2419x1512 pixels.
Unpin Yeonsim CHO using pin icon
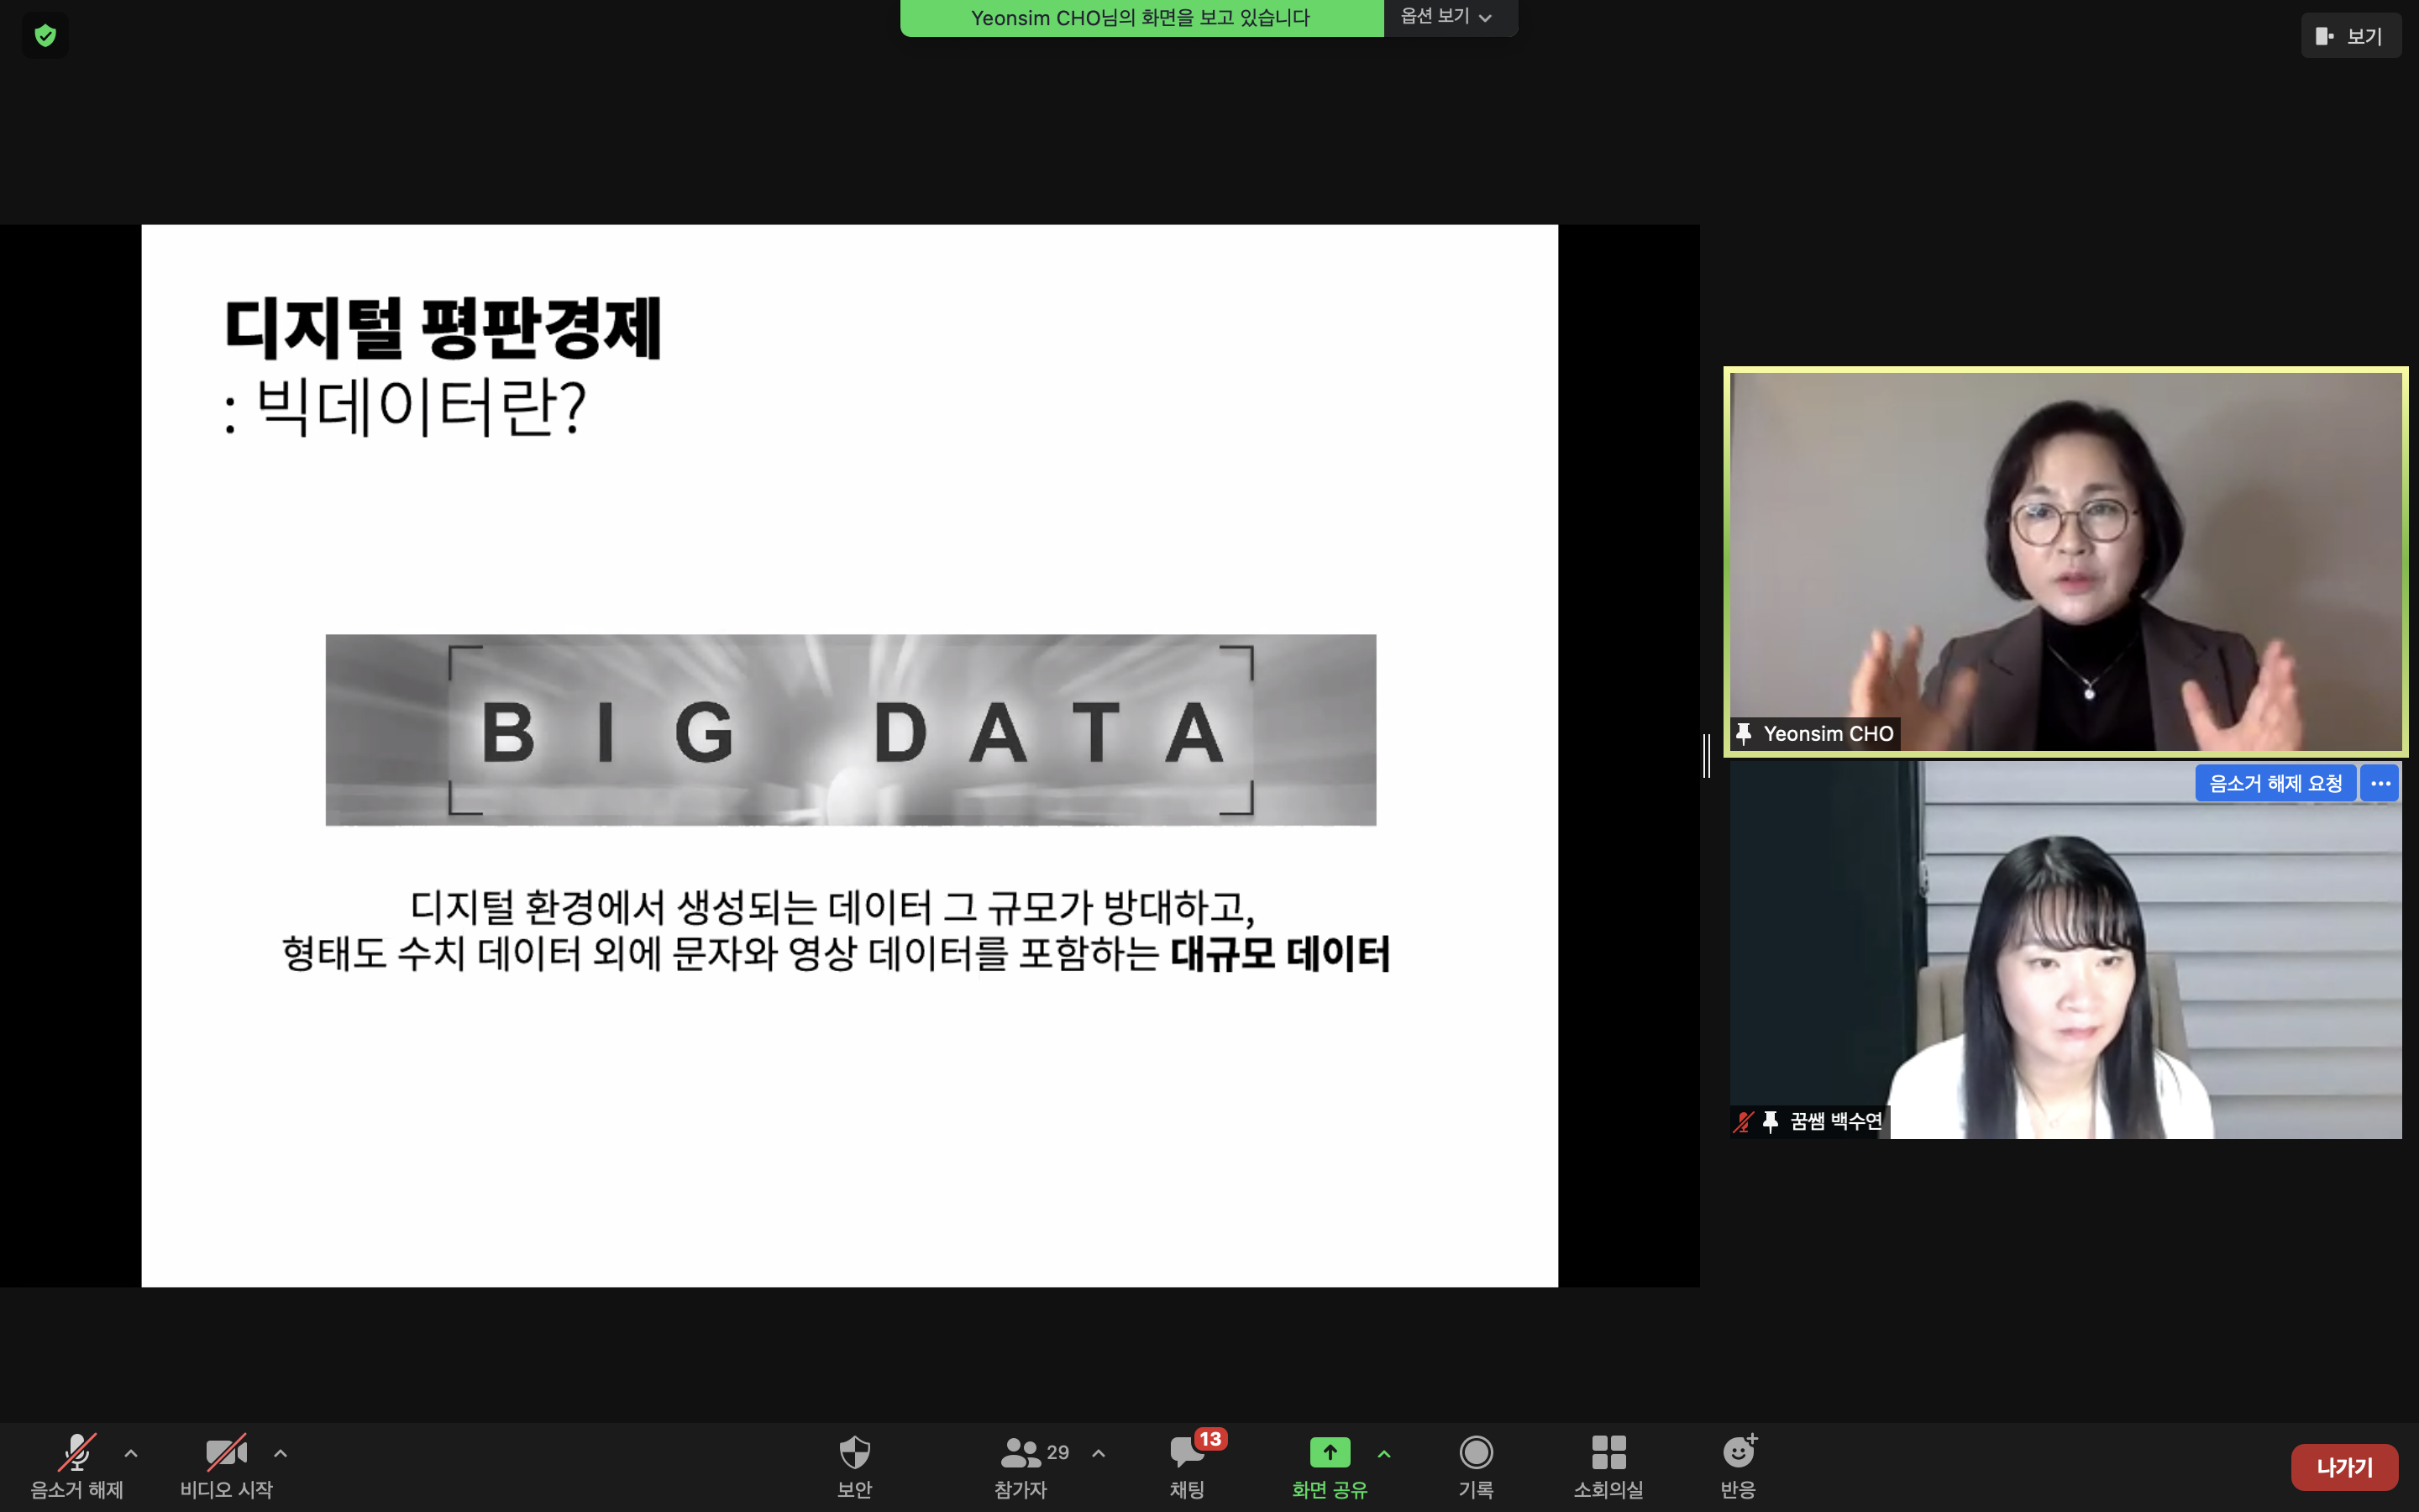[1745, 734]
